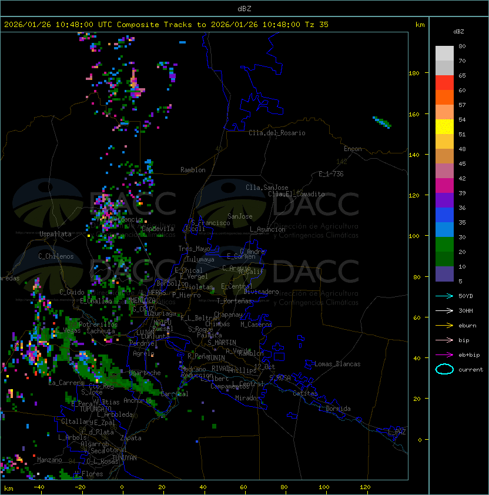Click the E_1-736 map label
The width and height of the screenshot is (489, 495).
click(331, 174)
